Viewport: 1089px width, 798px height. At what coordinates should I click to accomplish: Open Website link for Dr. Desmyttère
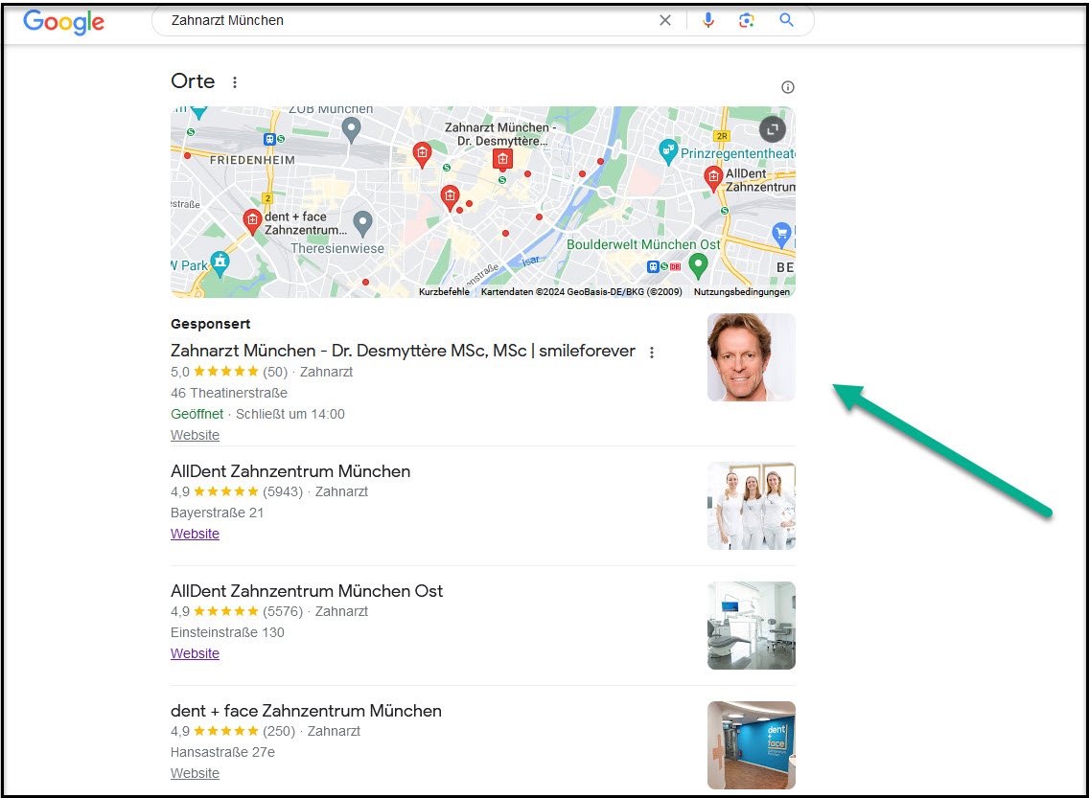[x=196, y=435]
